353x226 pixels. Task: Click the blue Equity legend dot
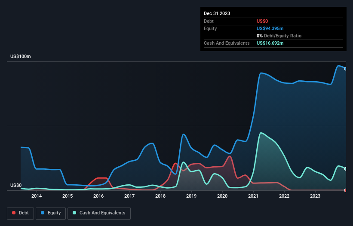click(43, 213)
